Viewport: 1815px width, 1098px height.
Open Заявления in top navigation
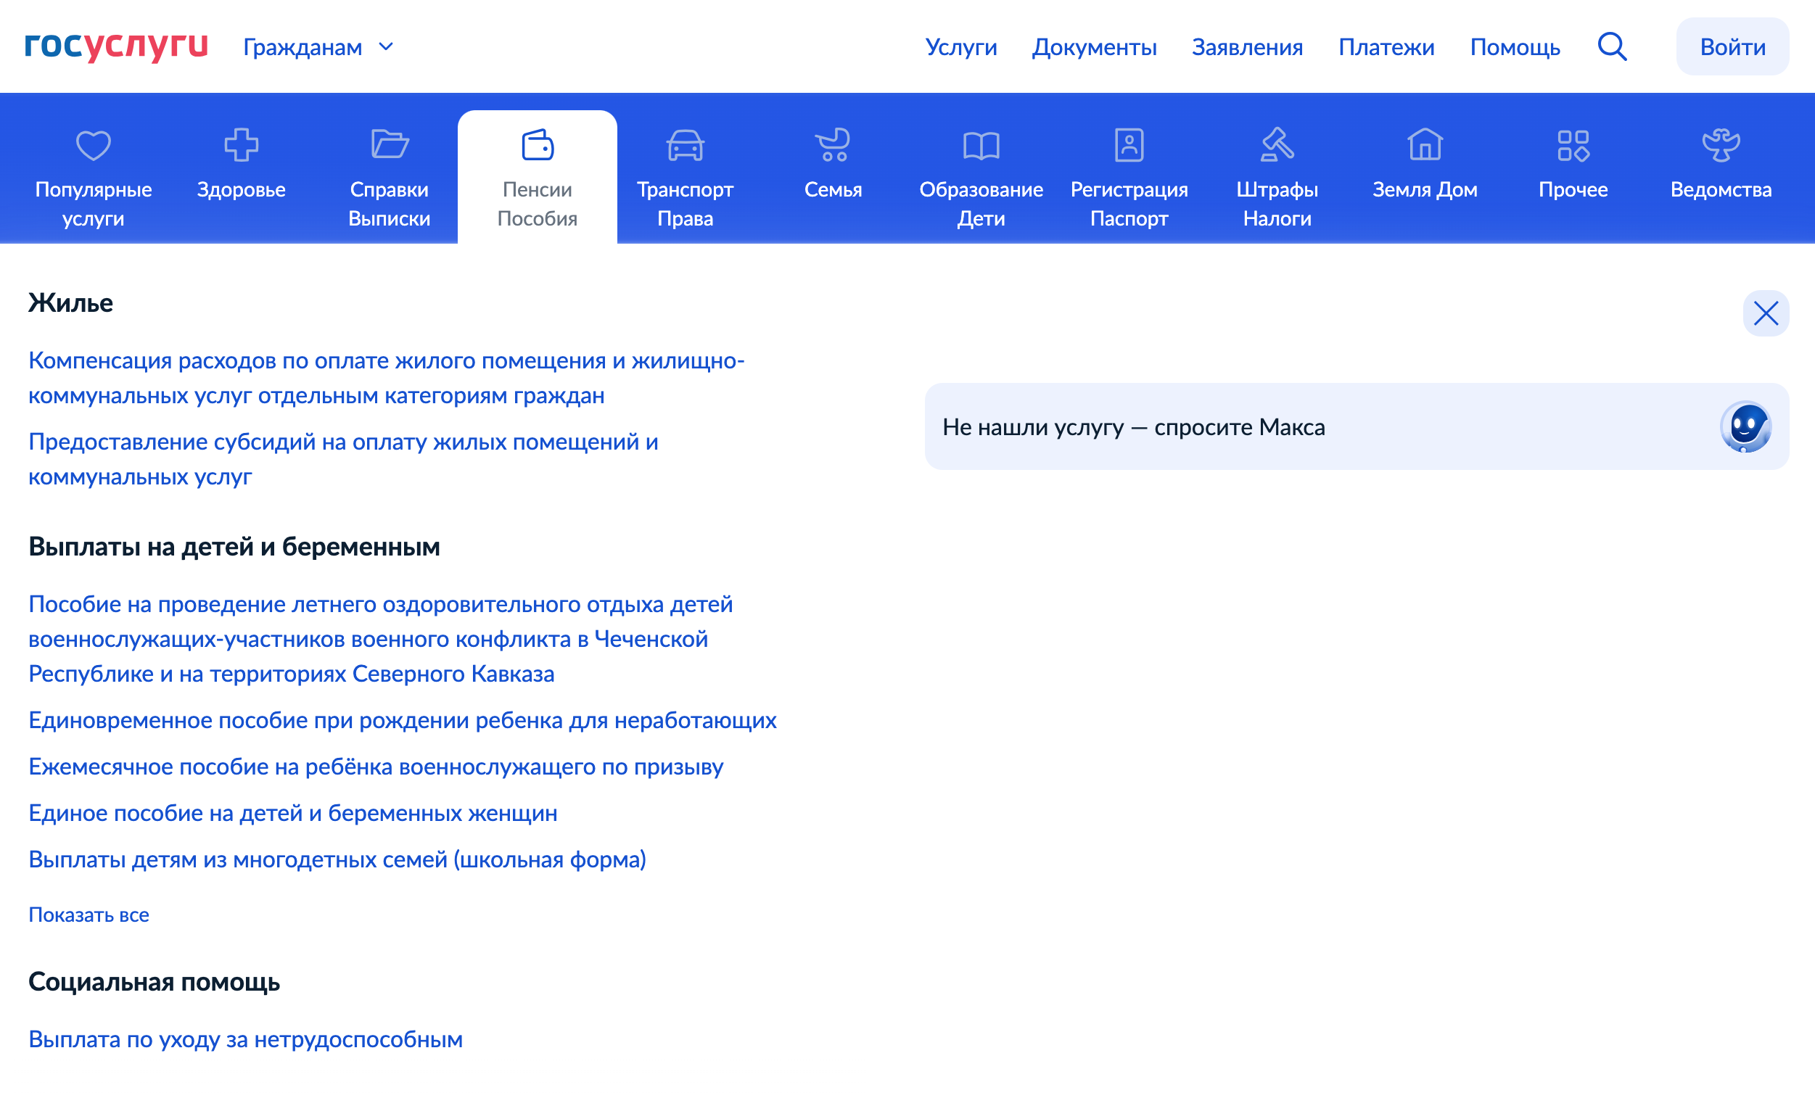[x=1247, y=47]
